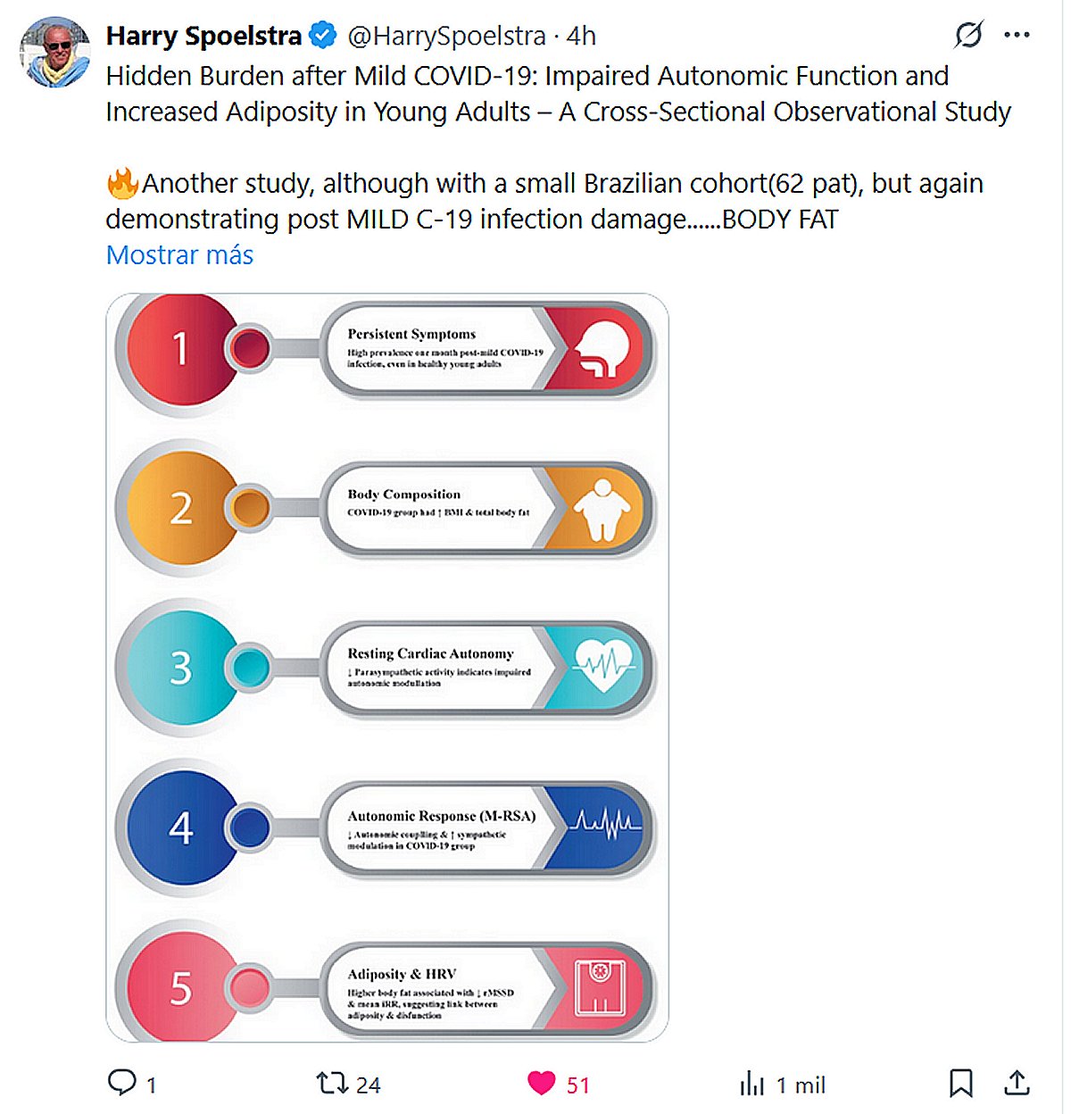Click the Autonomic Response ECG wave icon
The height and width of the screenshot is (1114, 1071).
point(605,824)
